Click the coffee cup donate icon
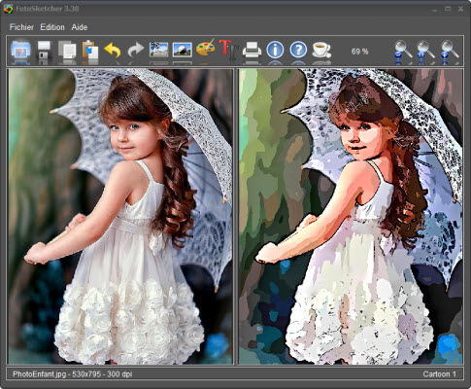 tap(321, 50)
